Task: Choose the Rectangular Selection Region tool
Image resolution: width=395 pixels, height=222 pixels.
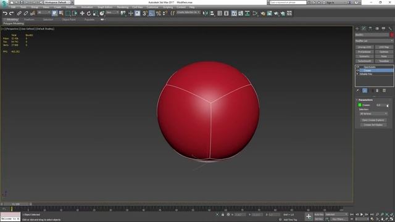Action: coord(68,14)
